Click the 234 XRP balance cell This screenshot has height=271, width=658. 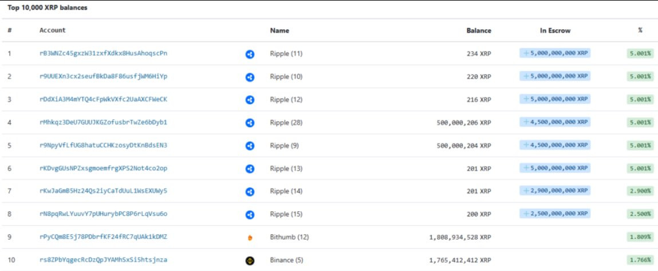pos(478,53)
